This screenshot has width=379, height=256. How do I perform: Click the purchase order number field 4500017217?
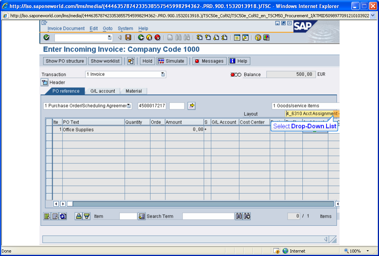click(152, 106)
